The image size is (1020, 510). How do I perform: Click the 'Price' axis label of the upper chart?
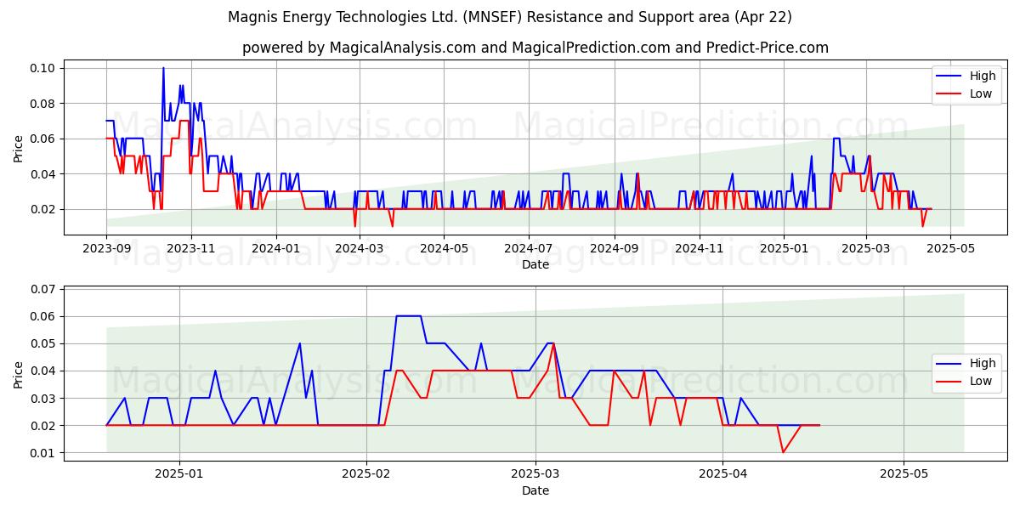point(18,149)
